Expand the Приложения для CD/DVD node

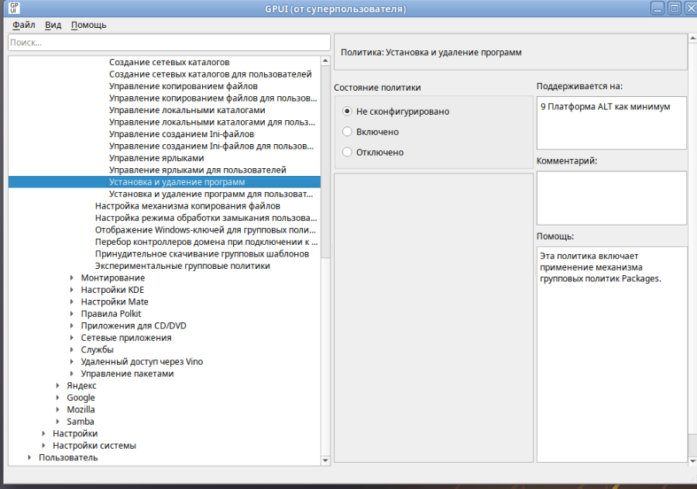point(71,325)
